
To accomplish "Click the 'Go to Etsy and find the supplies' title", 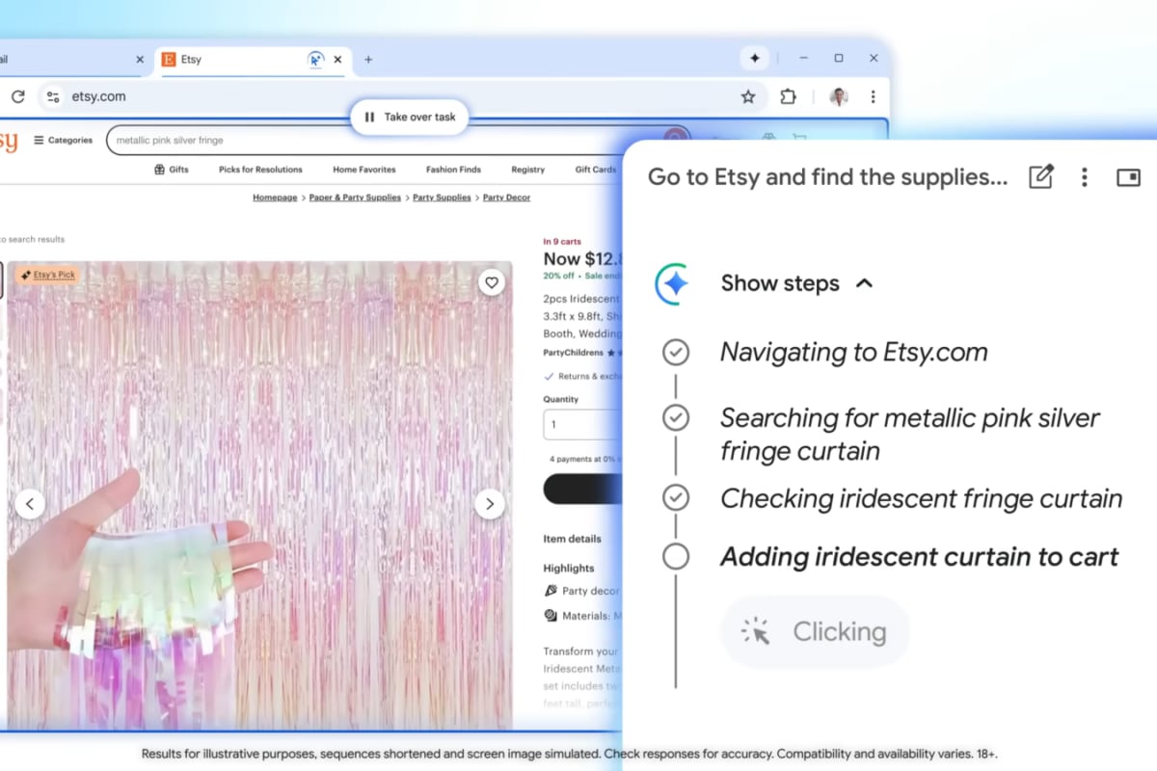I will coord(828,177).
